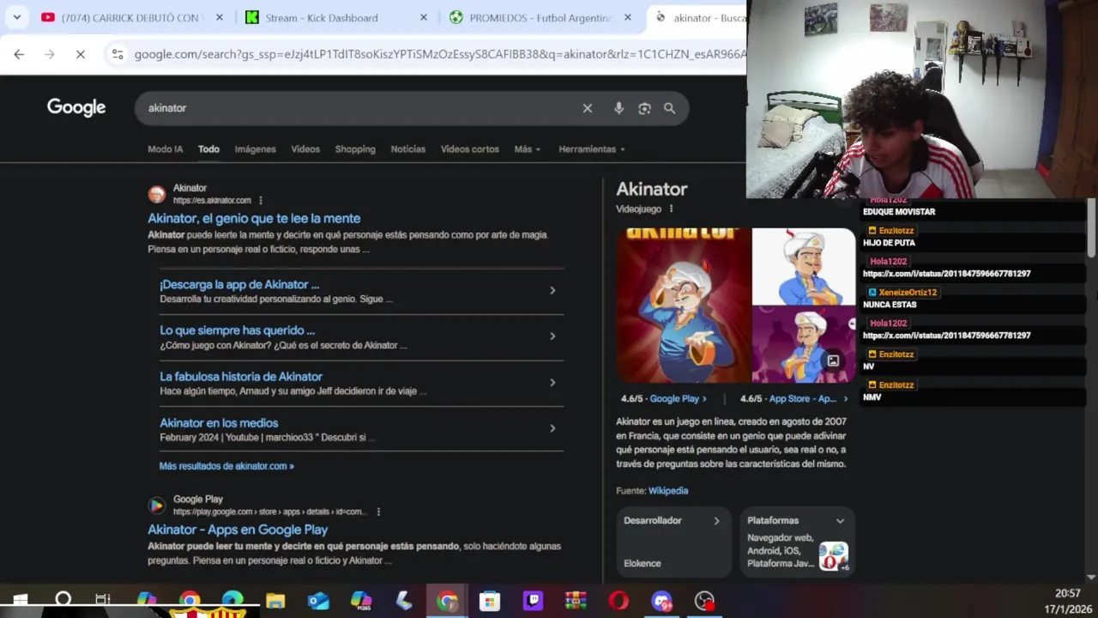Click the Google Play result favicon
This screenshot has height=618, width=1098.
click(x=156, y=506)
